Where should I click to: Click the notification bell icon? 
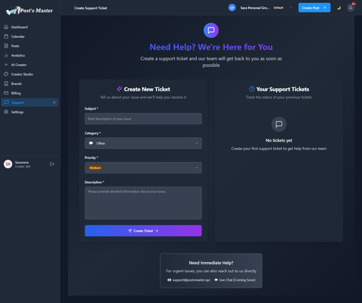click(350, 8)
